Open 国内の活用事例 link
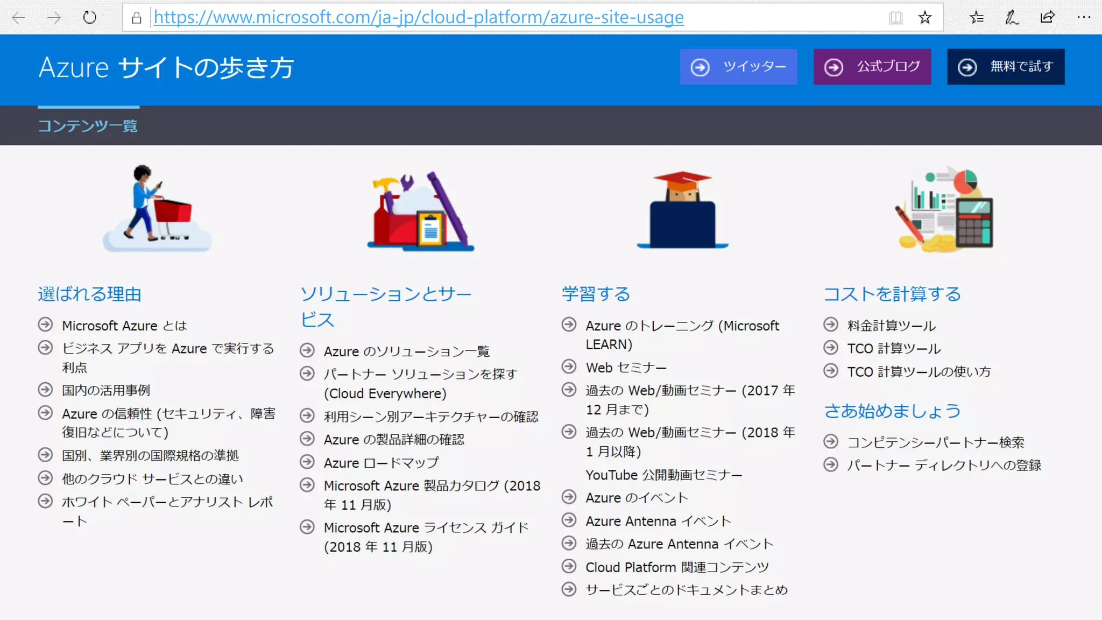 [106, 390]
